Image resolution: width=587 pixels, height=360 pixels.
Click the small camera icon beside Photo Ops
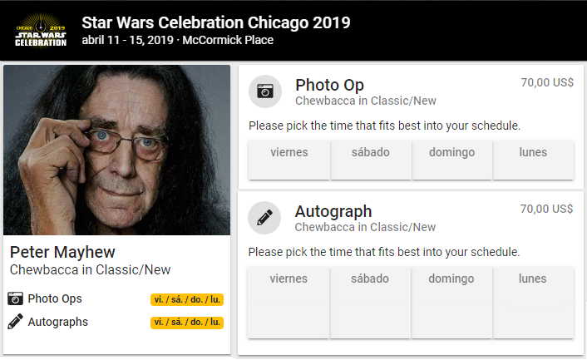point(16,298)
